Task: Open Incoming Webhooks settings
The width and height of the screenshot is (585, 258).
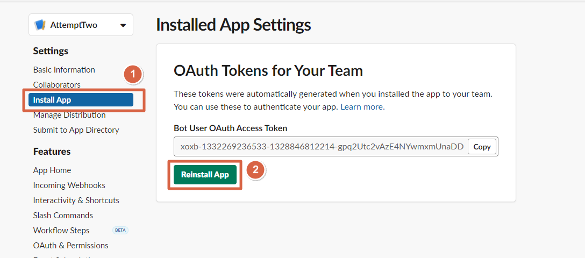Action: 69,185
